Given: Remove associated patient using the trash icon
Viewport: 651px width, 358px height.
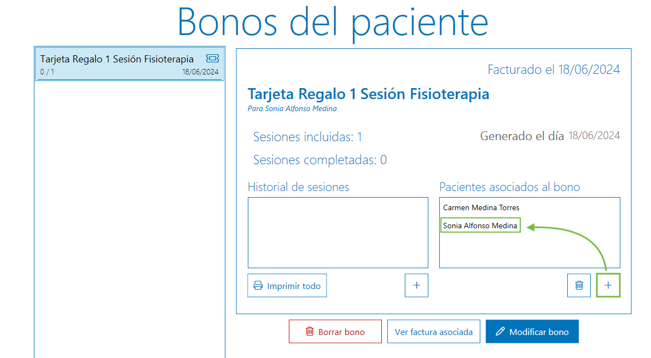Looking at the screenshot, I should pos(579,286).
